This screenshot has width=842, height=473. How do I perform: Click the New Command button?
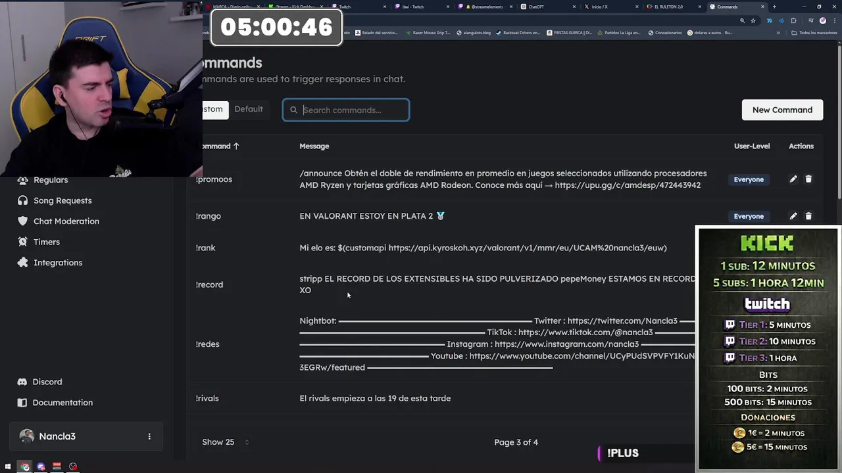[782, 110]
